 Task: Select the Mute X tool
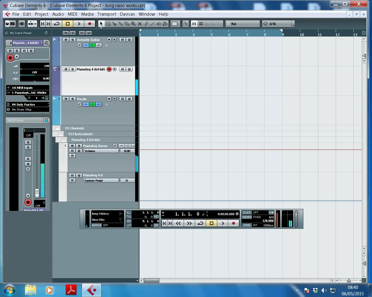point(140,24)
